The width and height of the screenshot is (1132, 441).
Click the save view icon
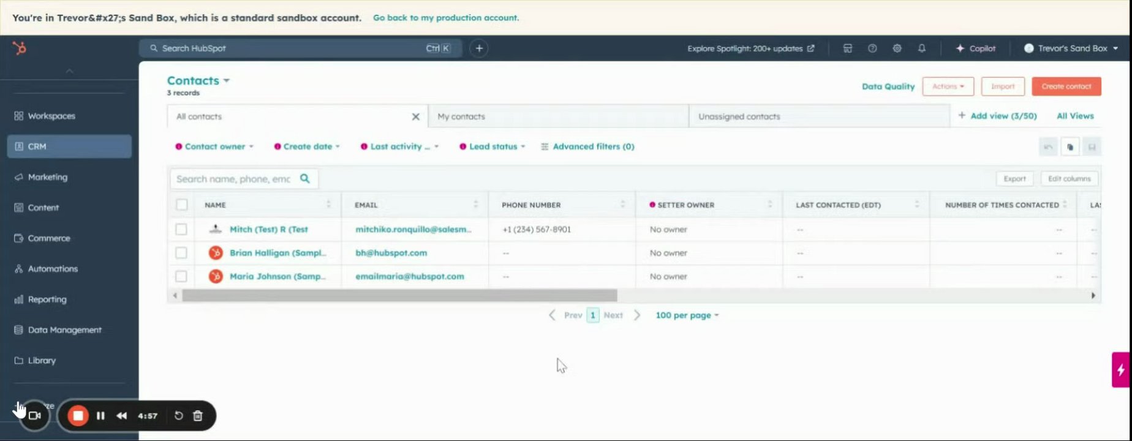pos(1092,147)
